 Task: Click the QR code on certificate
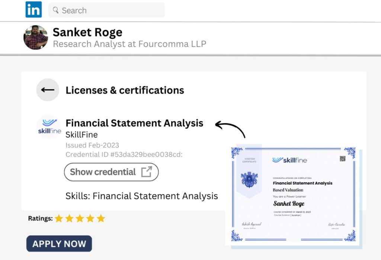click(343, 159)
